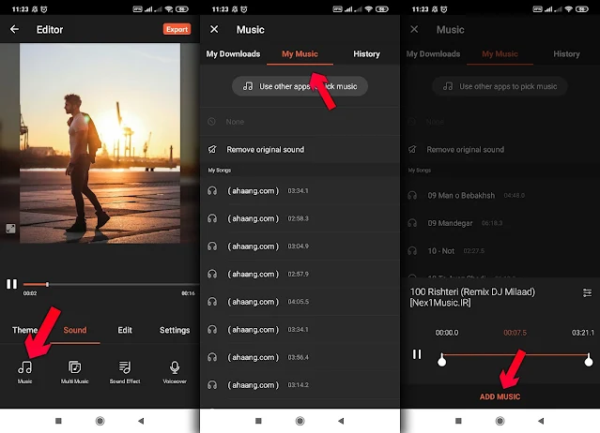Choose the ahaang.com song lasting 03:14.2
600x433 pixels.
[x=300, y=385]
